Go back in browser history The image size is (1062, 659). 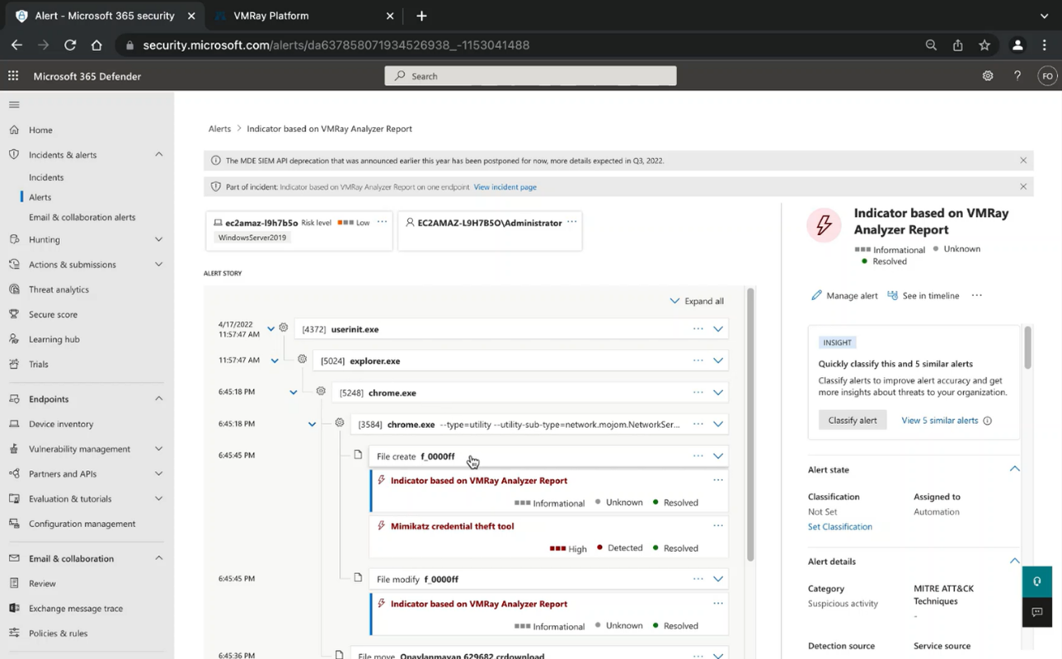(16, 45)
